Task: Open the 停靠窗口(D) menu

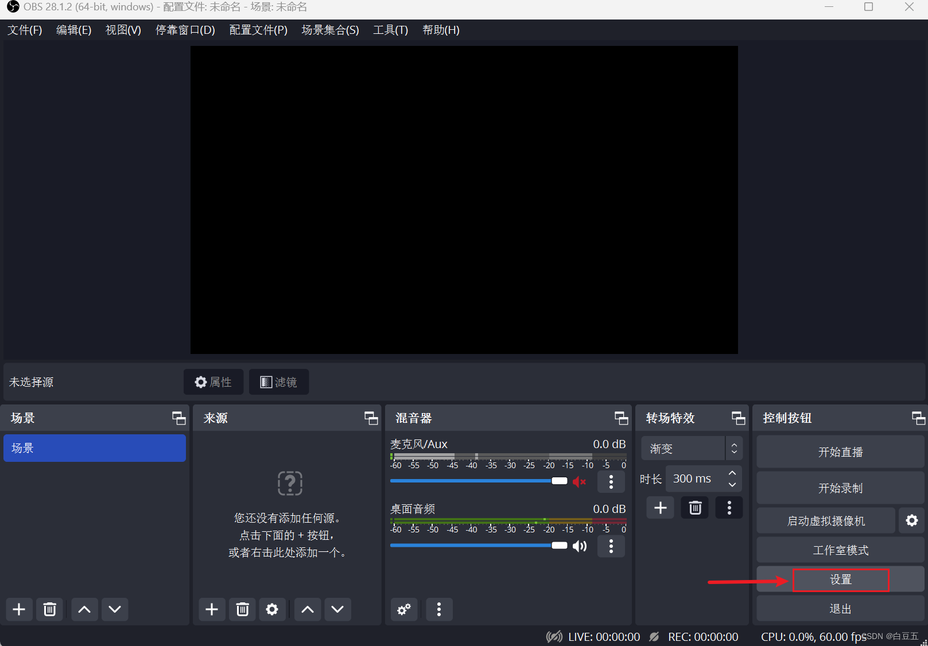Action: pyautogui.click(x=185, y=30)
